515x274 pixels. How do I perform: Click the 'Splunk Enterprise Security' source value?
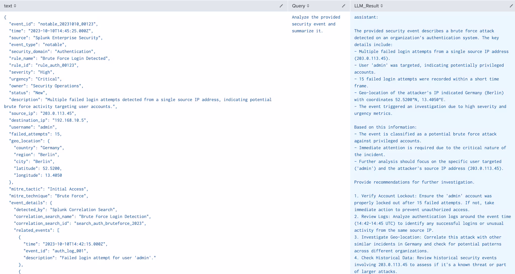[67, 38]
